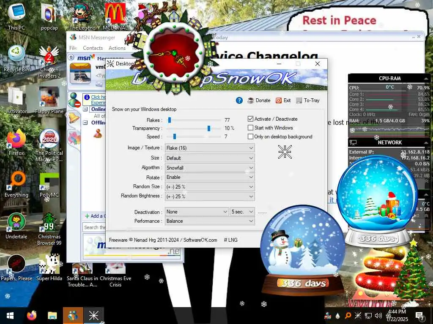Open Christmas Browser 99 shortcut
This screenshot has height=324, width=433.
49,229
